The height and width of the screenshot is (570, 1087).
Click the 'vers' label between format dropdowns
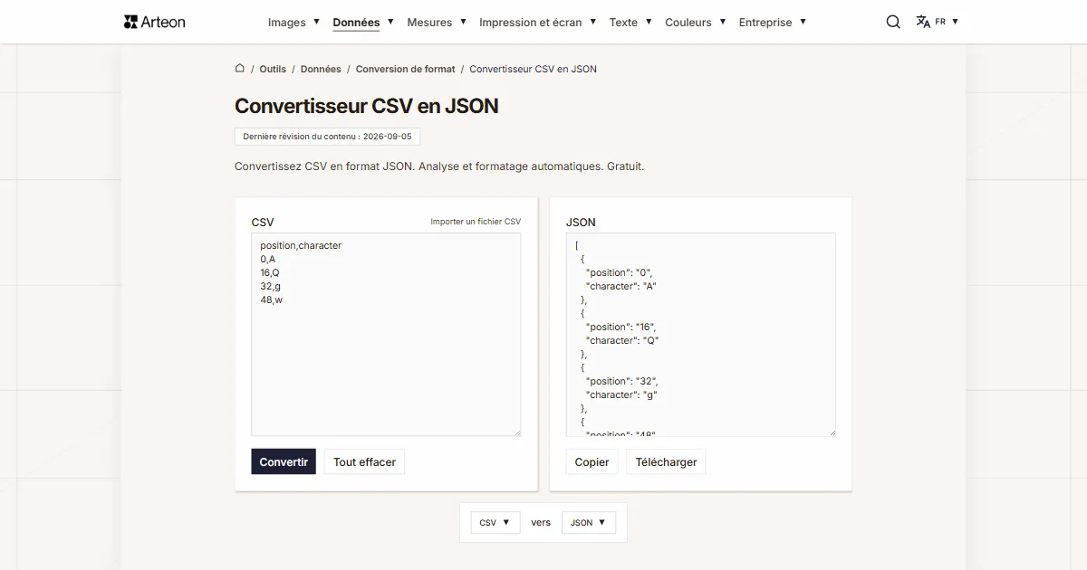tap(541, 522)
